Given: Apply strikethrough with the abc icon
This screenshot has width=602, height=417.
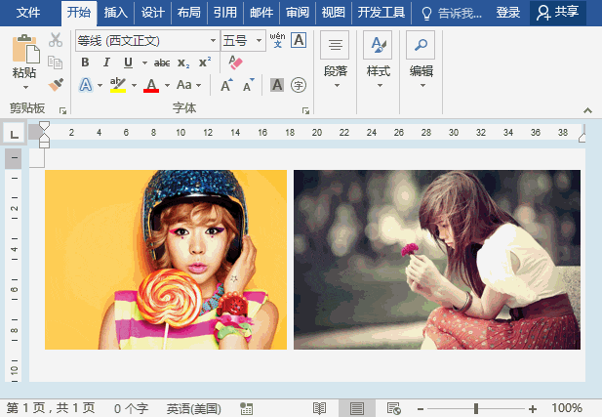Looking at the screenshot, I should (162, 63).
